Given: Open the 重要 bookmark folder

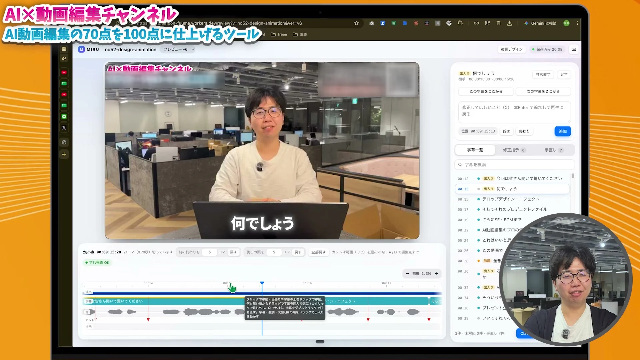Looking at the screenshot, I should [300, 34].
